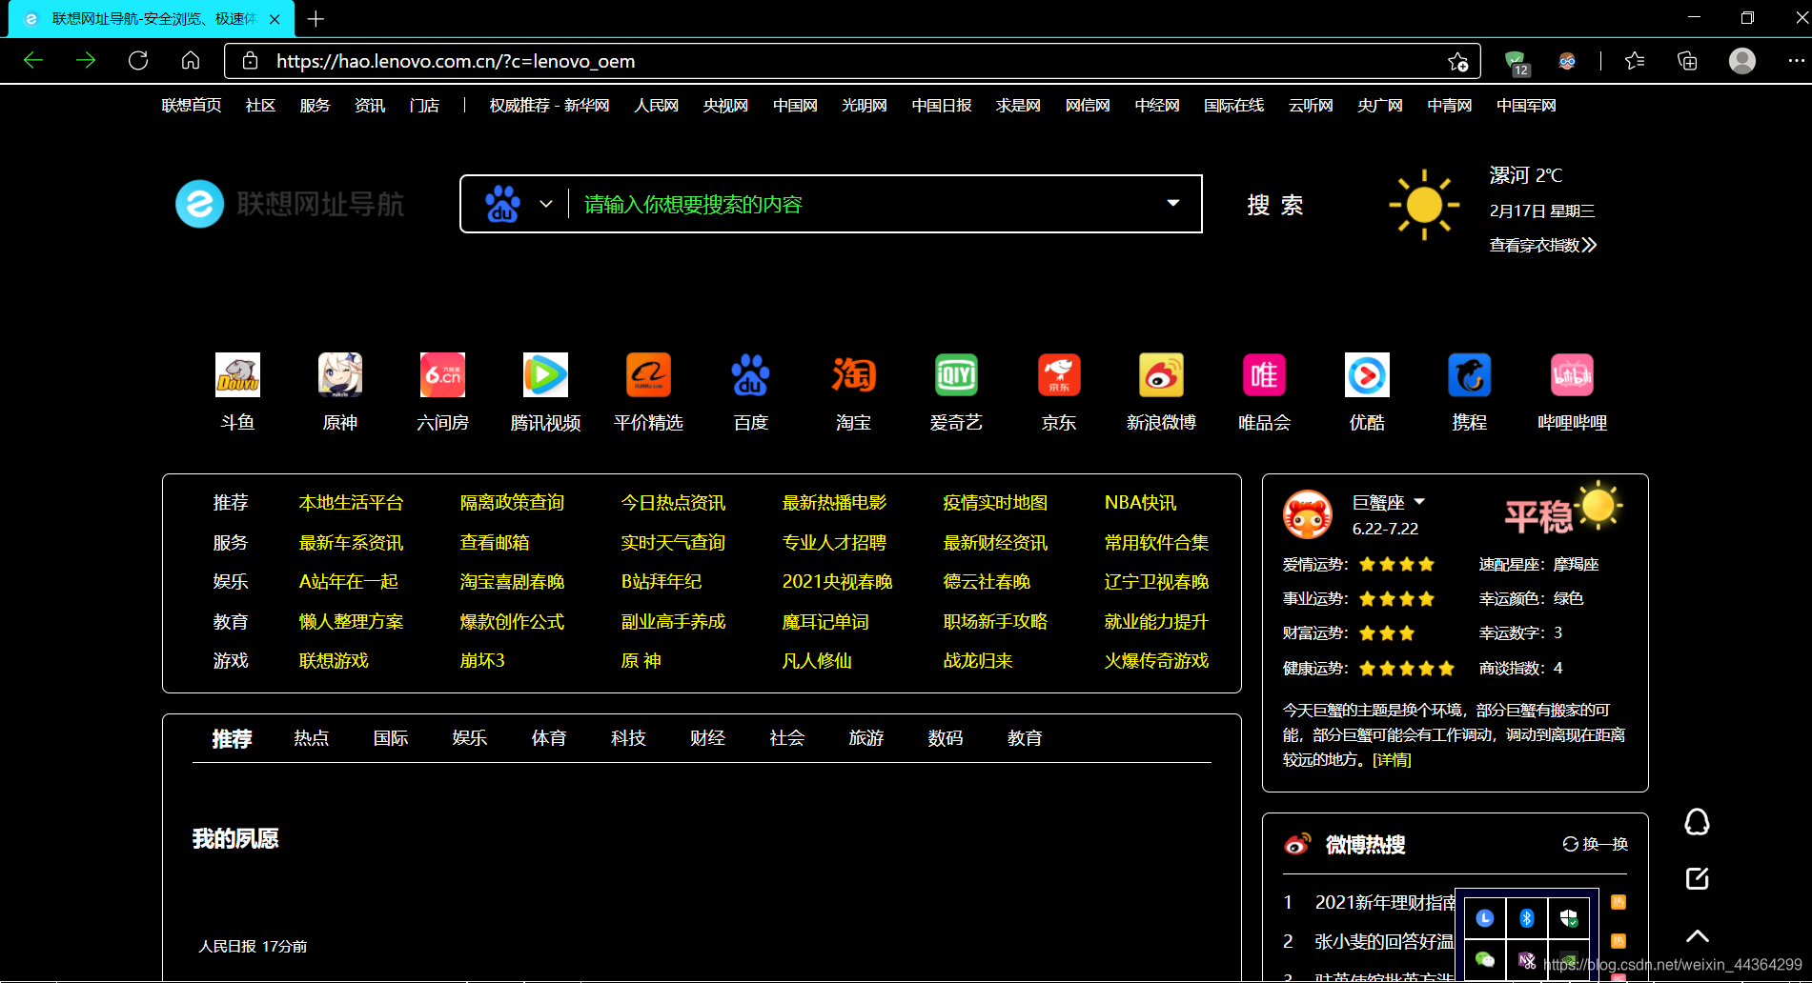
Task: Click the back-to-top arrow icon
Action: click(1697, 935)
